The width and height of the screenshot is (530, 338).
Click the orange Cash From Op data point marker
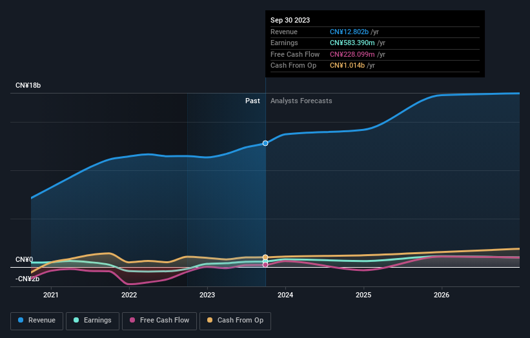(x=265, y=257)
